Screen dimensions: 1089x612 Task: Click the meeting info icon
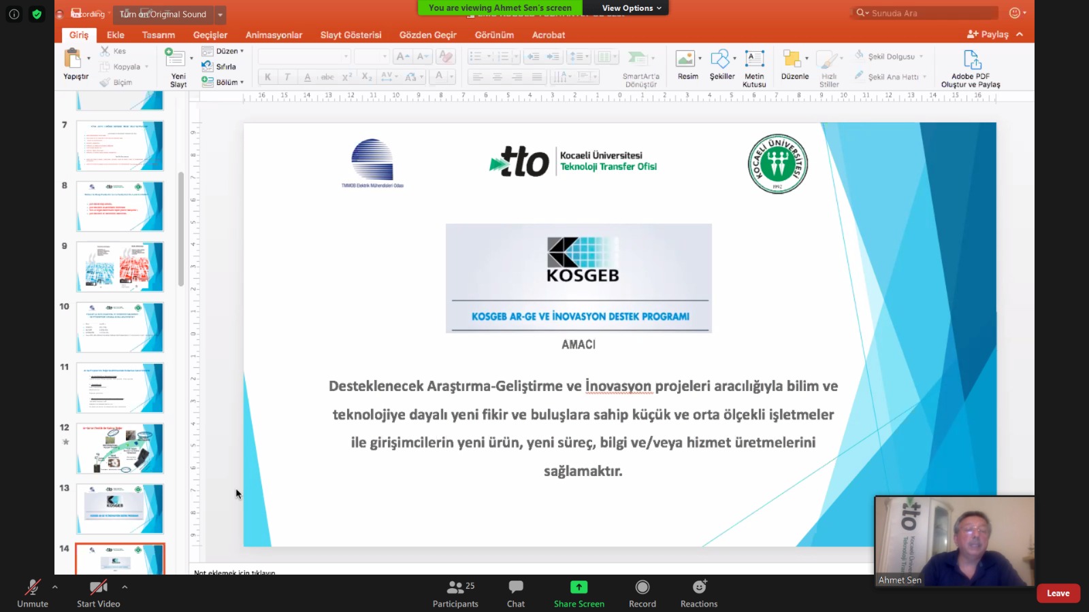tap(14, 14)
